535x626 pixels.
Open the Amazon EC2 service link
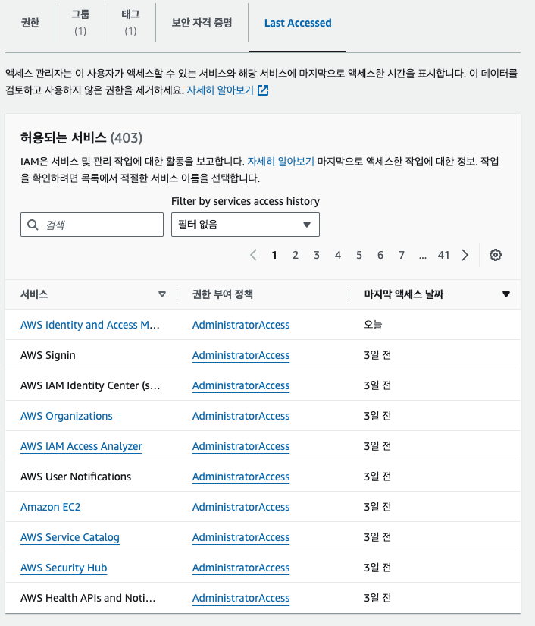51,507
